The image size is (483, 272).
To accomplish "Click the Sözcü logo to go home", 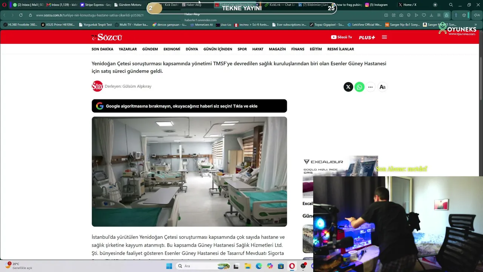I will (x=106, y=37).
